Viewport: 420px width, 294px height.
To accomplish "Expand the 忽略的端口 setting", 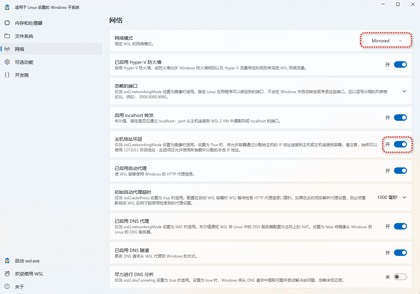I will tap(404, 91).
